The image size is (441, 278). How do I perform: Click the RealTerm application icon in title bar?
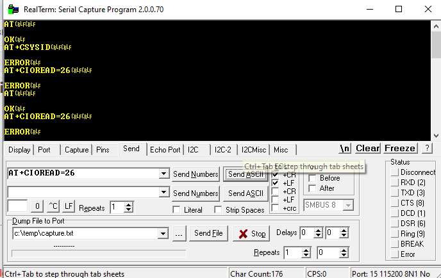point(13,9)
